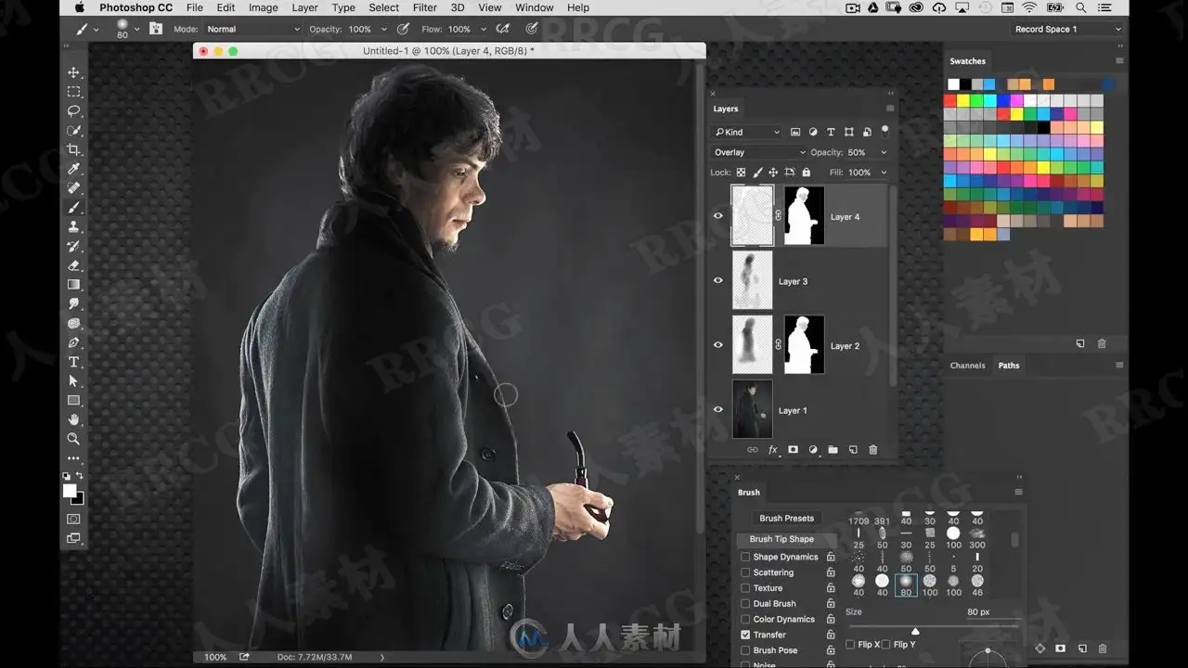Viewport: 1188px width, 668px height.
Task: Select the Layer 2 mask thumbnail
Action: (804, 345)
